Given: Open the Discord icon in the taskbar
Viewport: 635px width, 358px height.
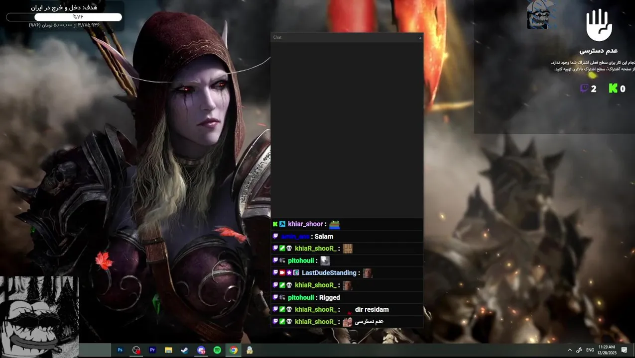Looking at the screenshot, I should tap(201, 350).
